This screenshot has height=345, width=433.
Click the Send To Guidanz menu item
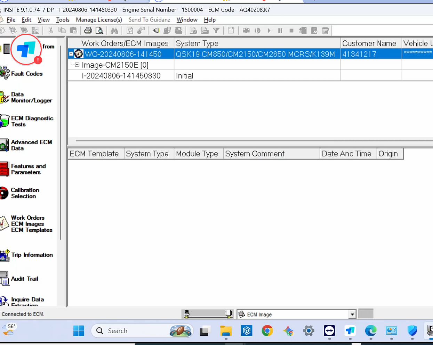pos(149,20)
